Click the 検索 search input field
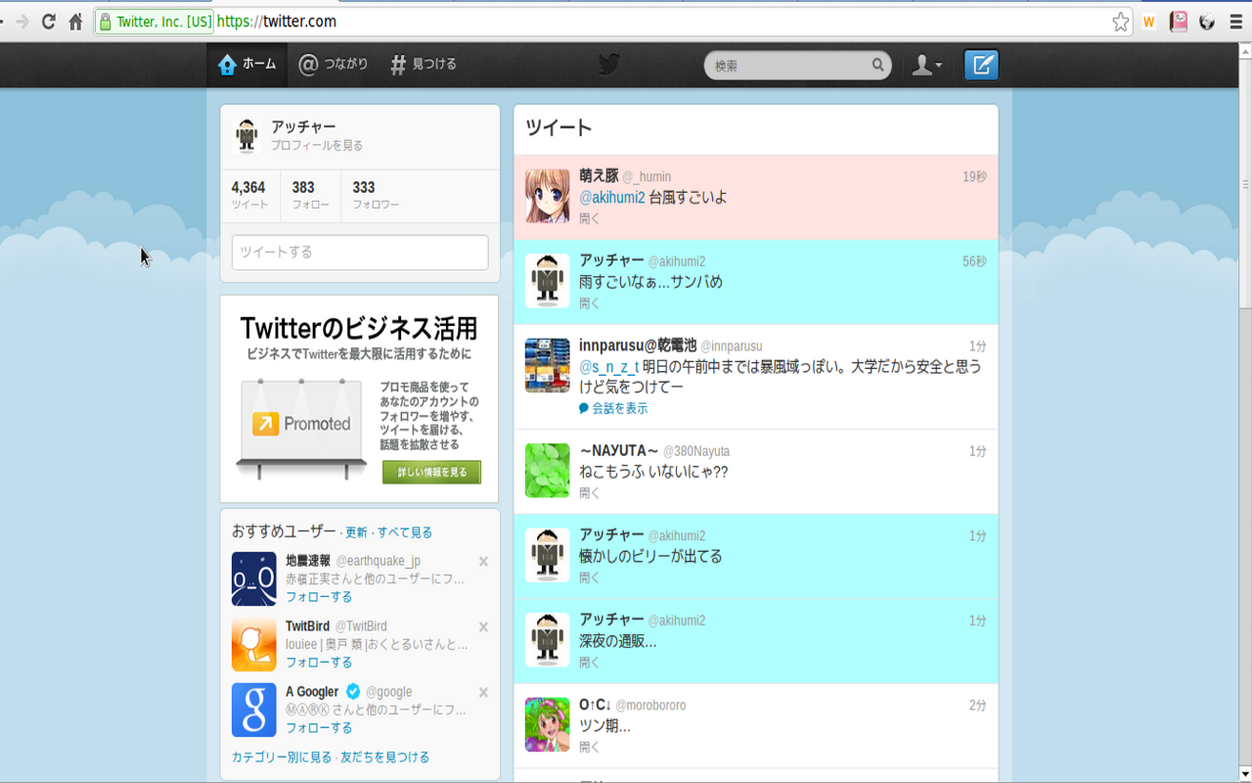The image size is (1252, 783). coord(787,66)
